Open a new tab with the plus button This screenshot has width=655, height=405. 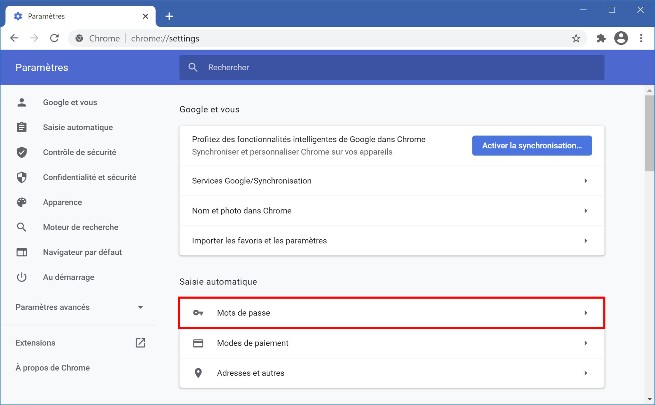(x=169, y=16)
